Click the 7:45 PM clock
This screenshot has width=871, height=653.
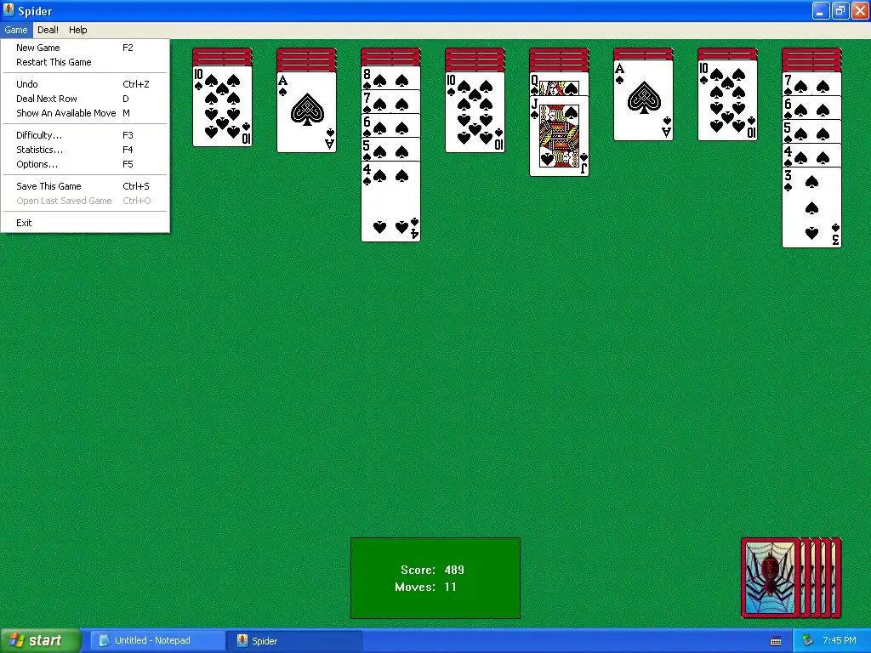pos(840,641)
